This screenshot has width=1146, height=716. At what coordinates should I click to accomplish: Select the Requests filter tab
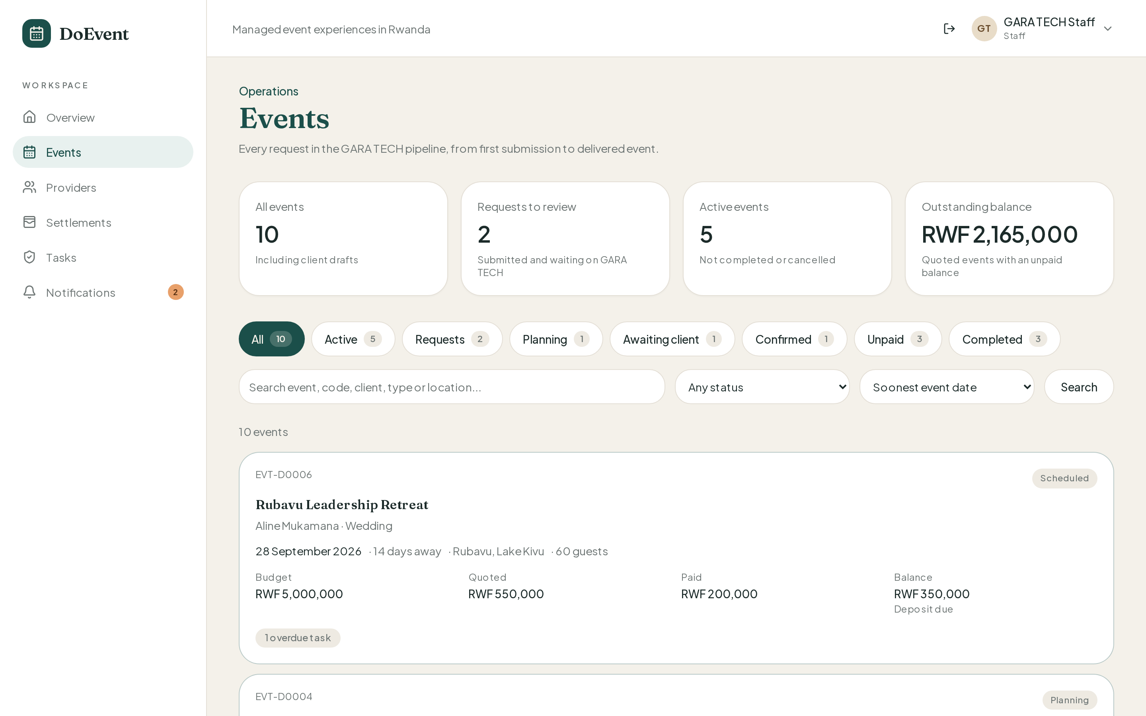452,339
